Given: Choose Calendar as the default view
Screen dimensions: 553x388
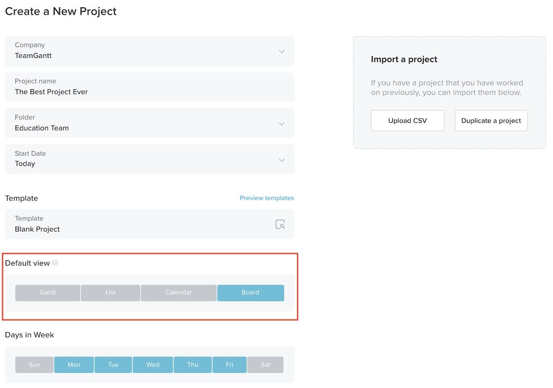Looking at the screenshot, I should [x=178, y=293].
